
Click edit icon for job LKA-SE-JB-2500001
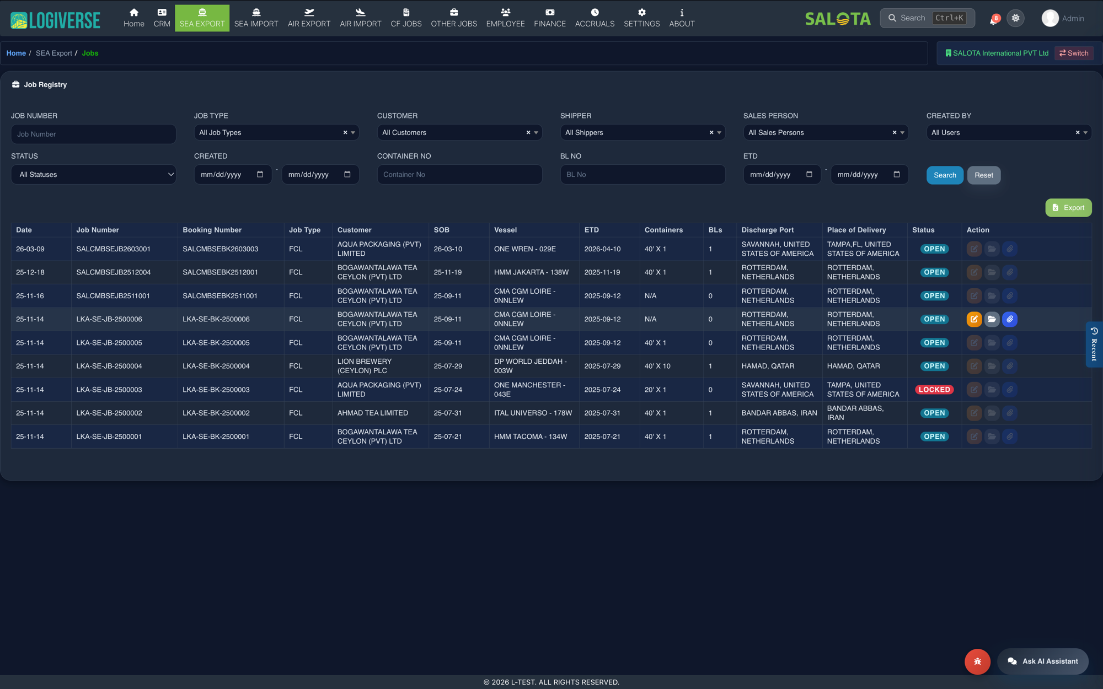coord(974,437)
